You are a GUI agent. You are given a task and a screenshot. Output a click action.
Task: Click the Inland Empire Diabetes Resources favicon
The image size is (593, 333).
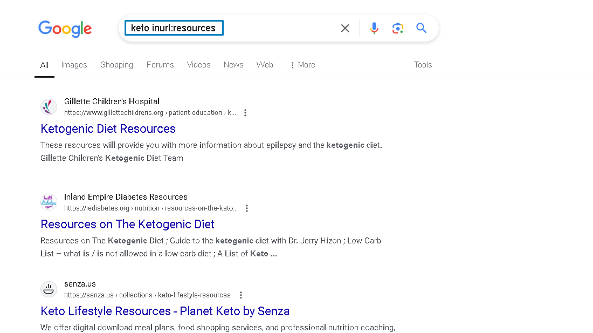[x=49, y=202]
